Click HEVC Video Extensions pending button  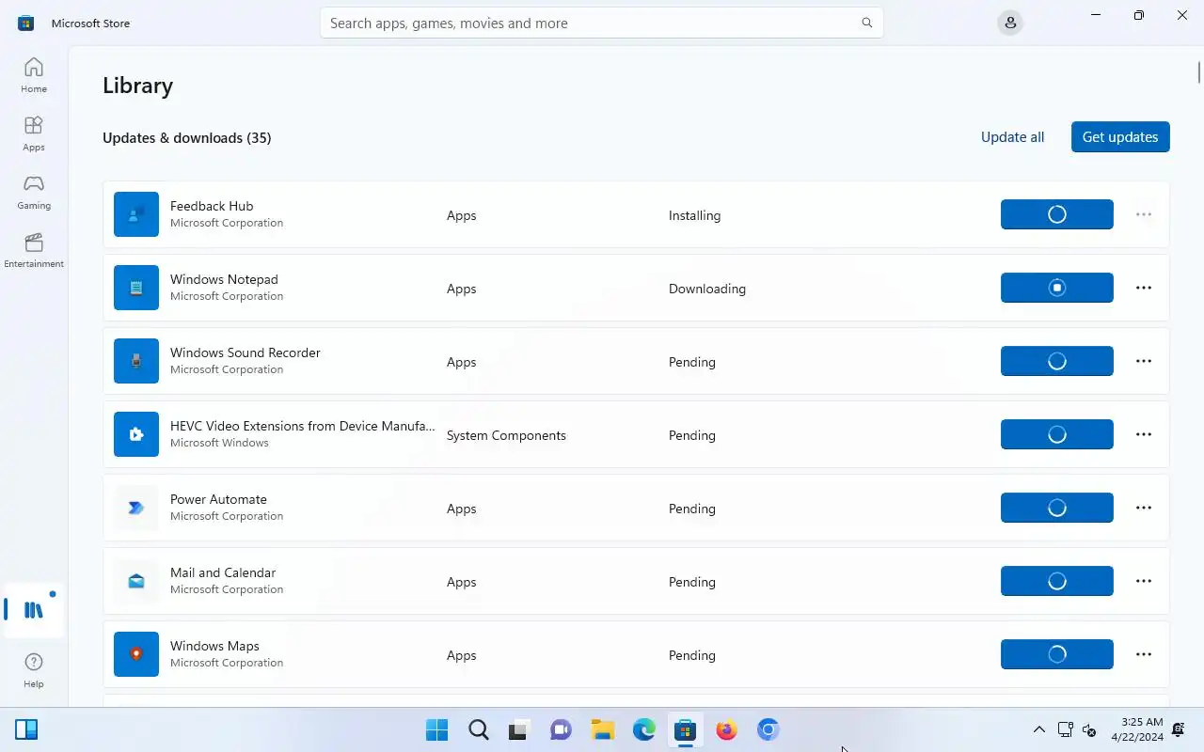(x=1057, y=434)
